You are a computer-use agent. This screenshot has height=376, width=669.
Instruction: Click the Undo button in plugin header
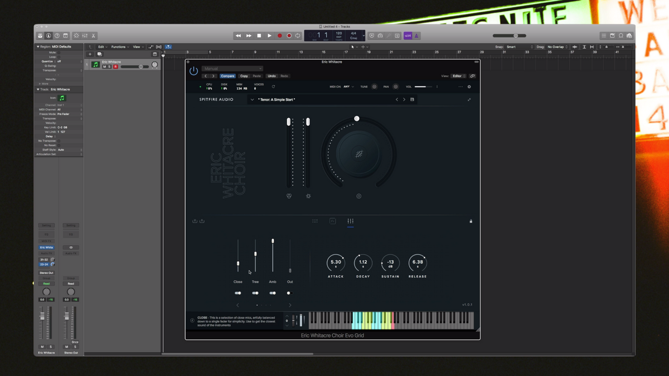pyautogui.click(x=272, y=76)
